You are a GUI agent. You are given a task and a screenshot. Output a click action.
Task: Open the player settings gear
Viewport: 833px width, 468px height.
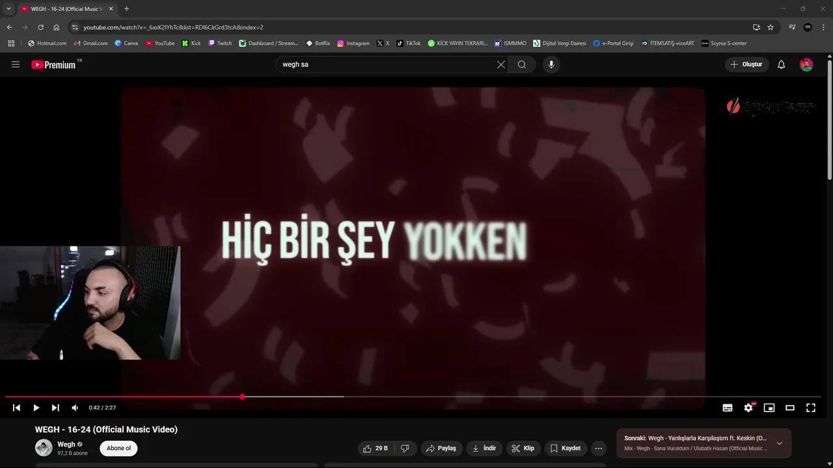(748, 408)
